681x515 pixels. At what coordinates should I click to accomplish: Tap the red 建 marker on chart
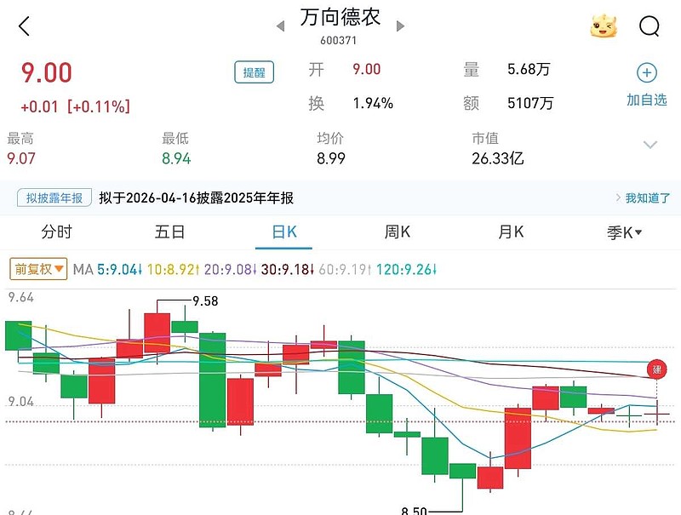(656, 369)
